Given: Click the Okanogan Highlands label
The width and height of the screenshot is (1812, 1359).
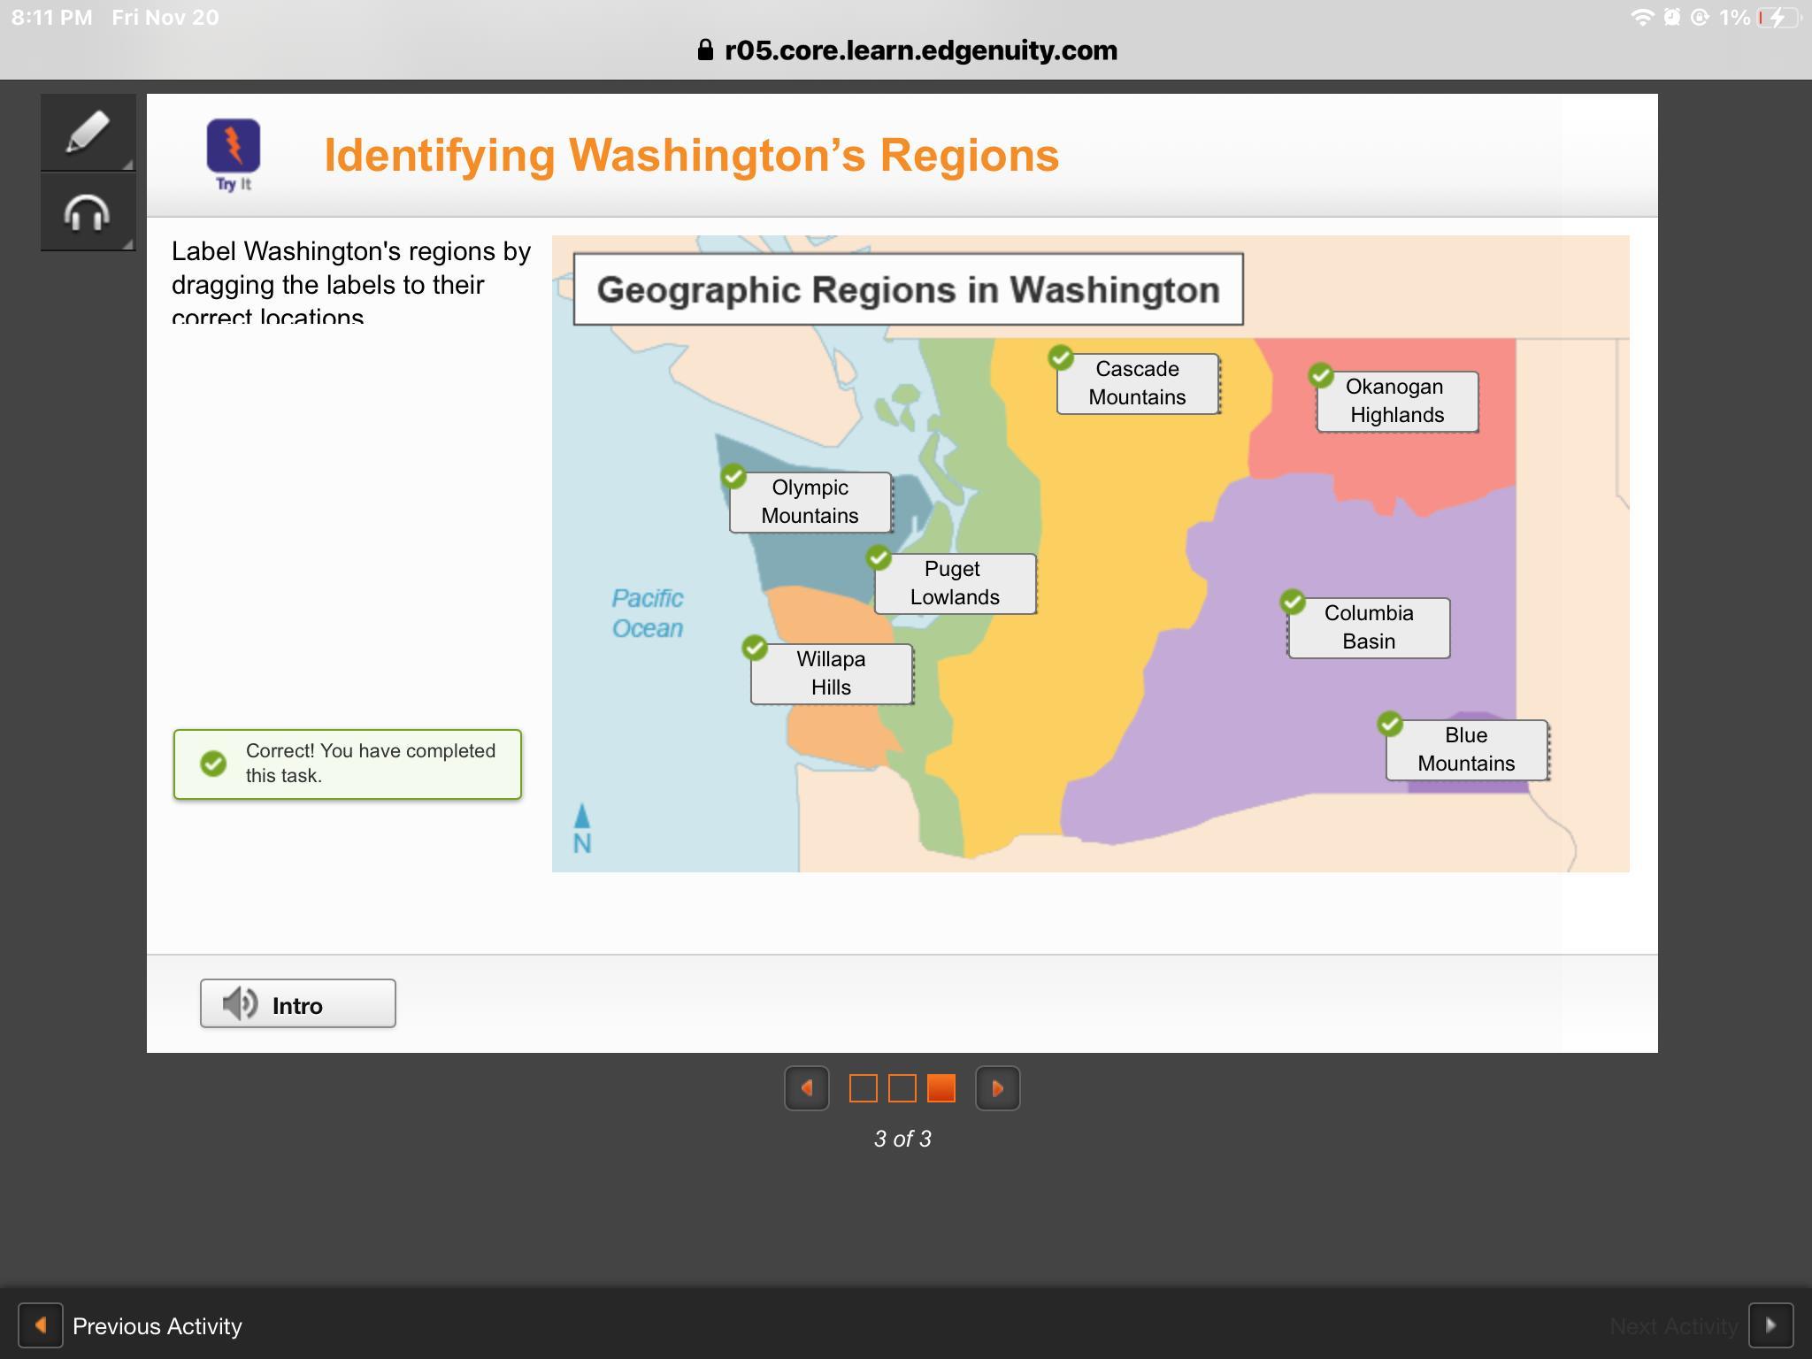Looking at the screenshot, I should [x=1396, y=401].
